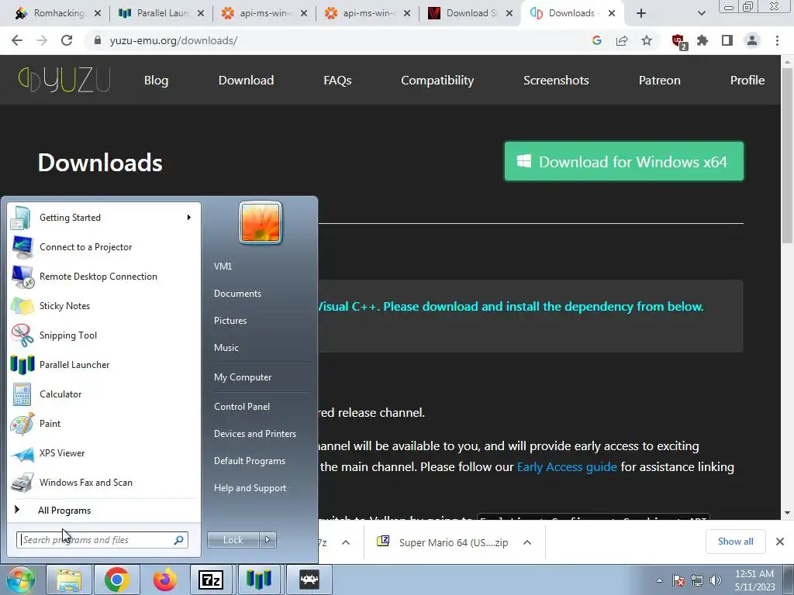
Task: Launch Paint
Action: click(x=104, y=424)
